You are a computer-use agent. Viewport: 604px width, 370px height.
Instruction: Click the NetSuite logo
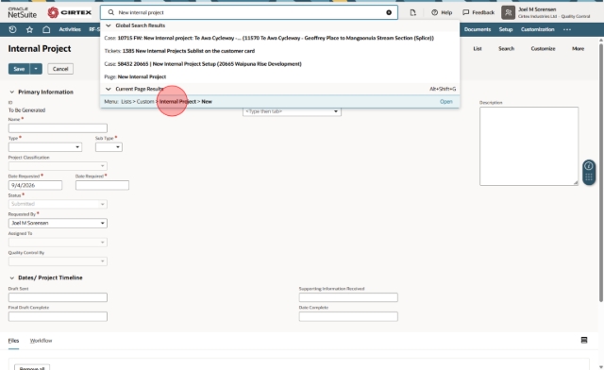pos(23,12)
